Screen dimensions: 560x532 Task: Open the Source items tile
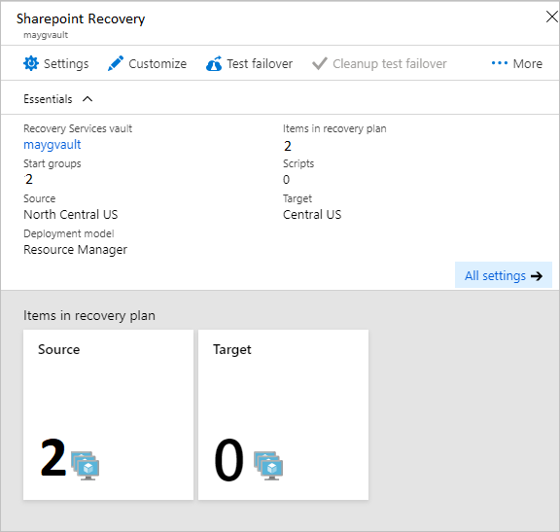tap(108, 415)
